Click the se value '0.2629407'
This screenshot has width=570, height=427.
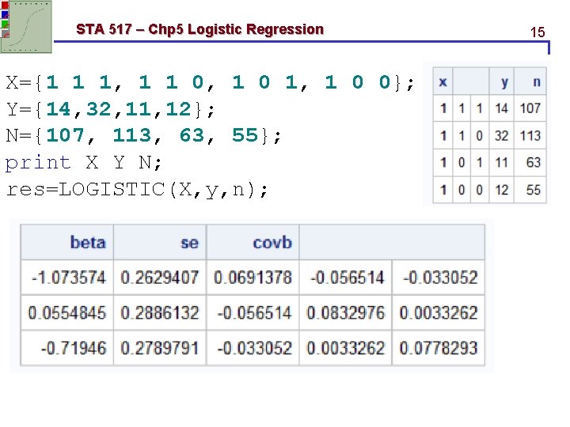coord(160,278)
